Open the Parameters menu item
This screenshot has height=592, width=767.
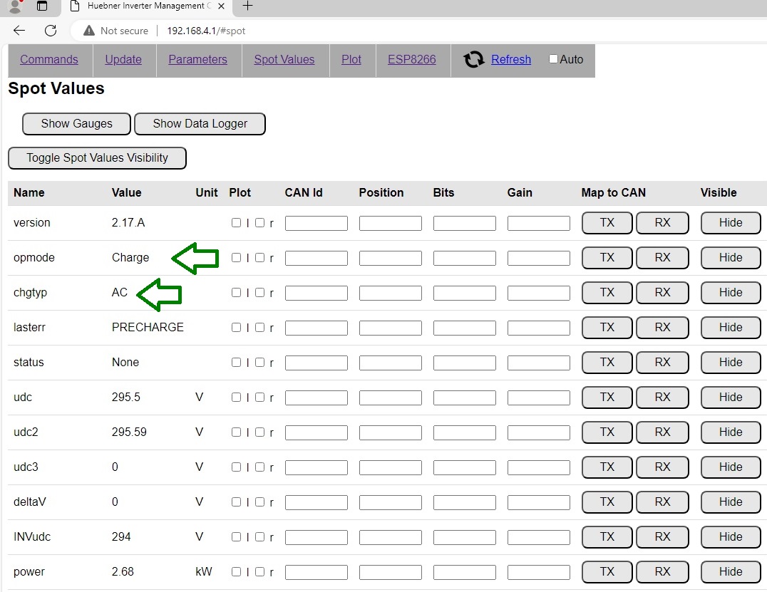coord(197,60)
